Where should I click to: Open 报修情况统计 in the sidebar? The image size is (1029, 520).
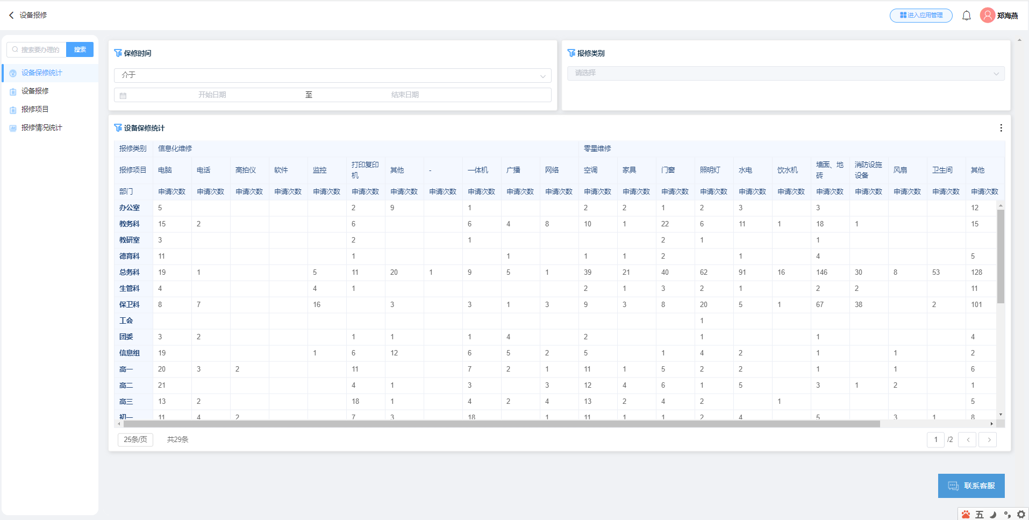click(41, 127)
